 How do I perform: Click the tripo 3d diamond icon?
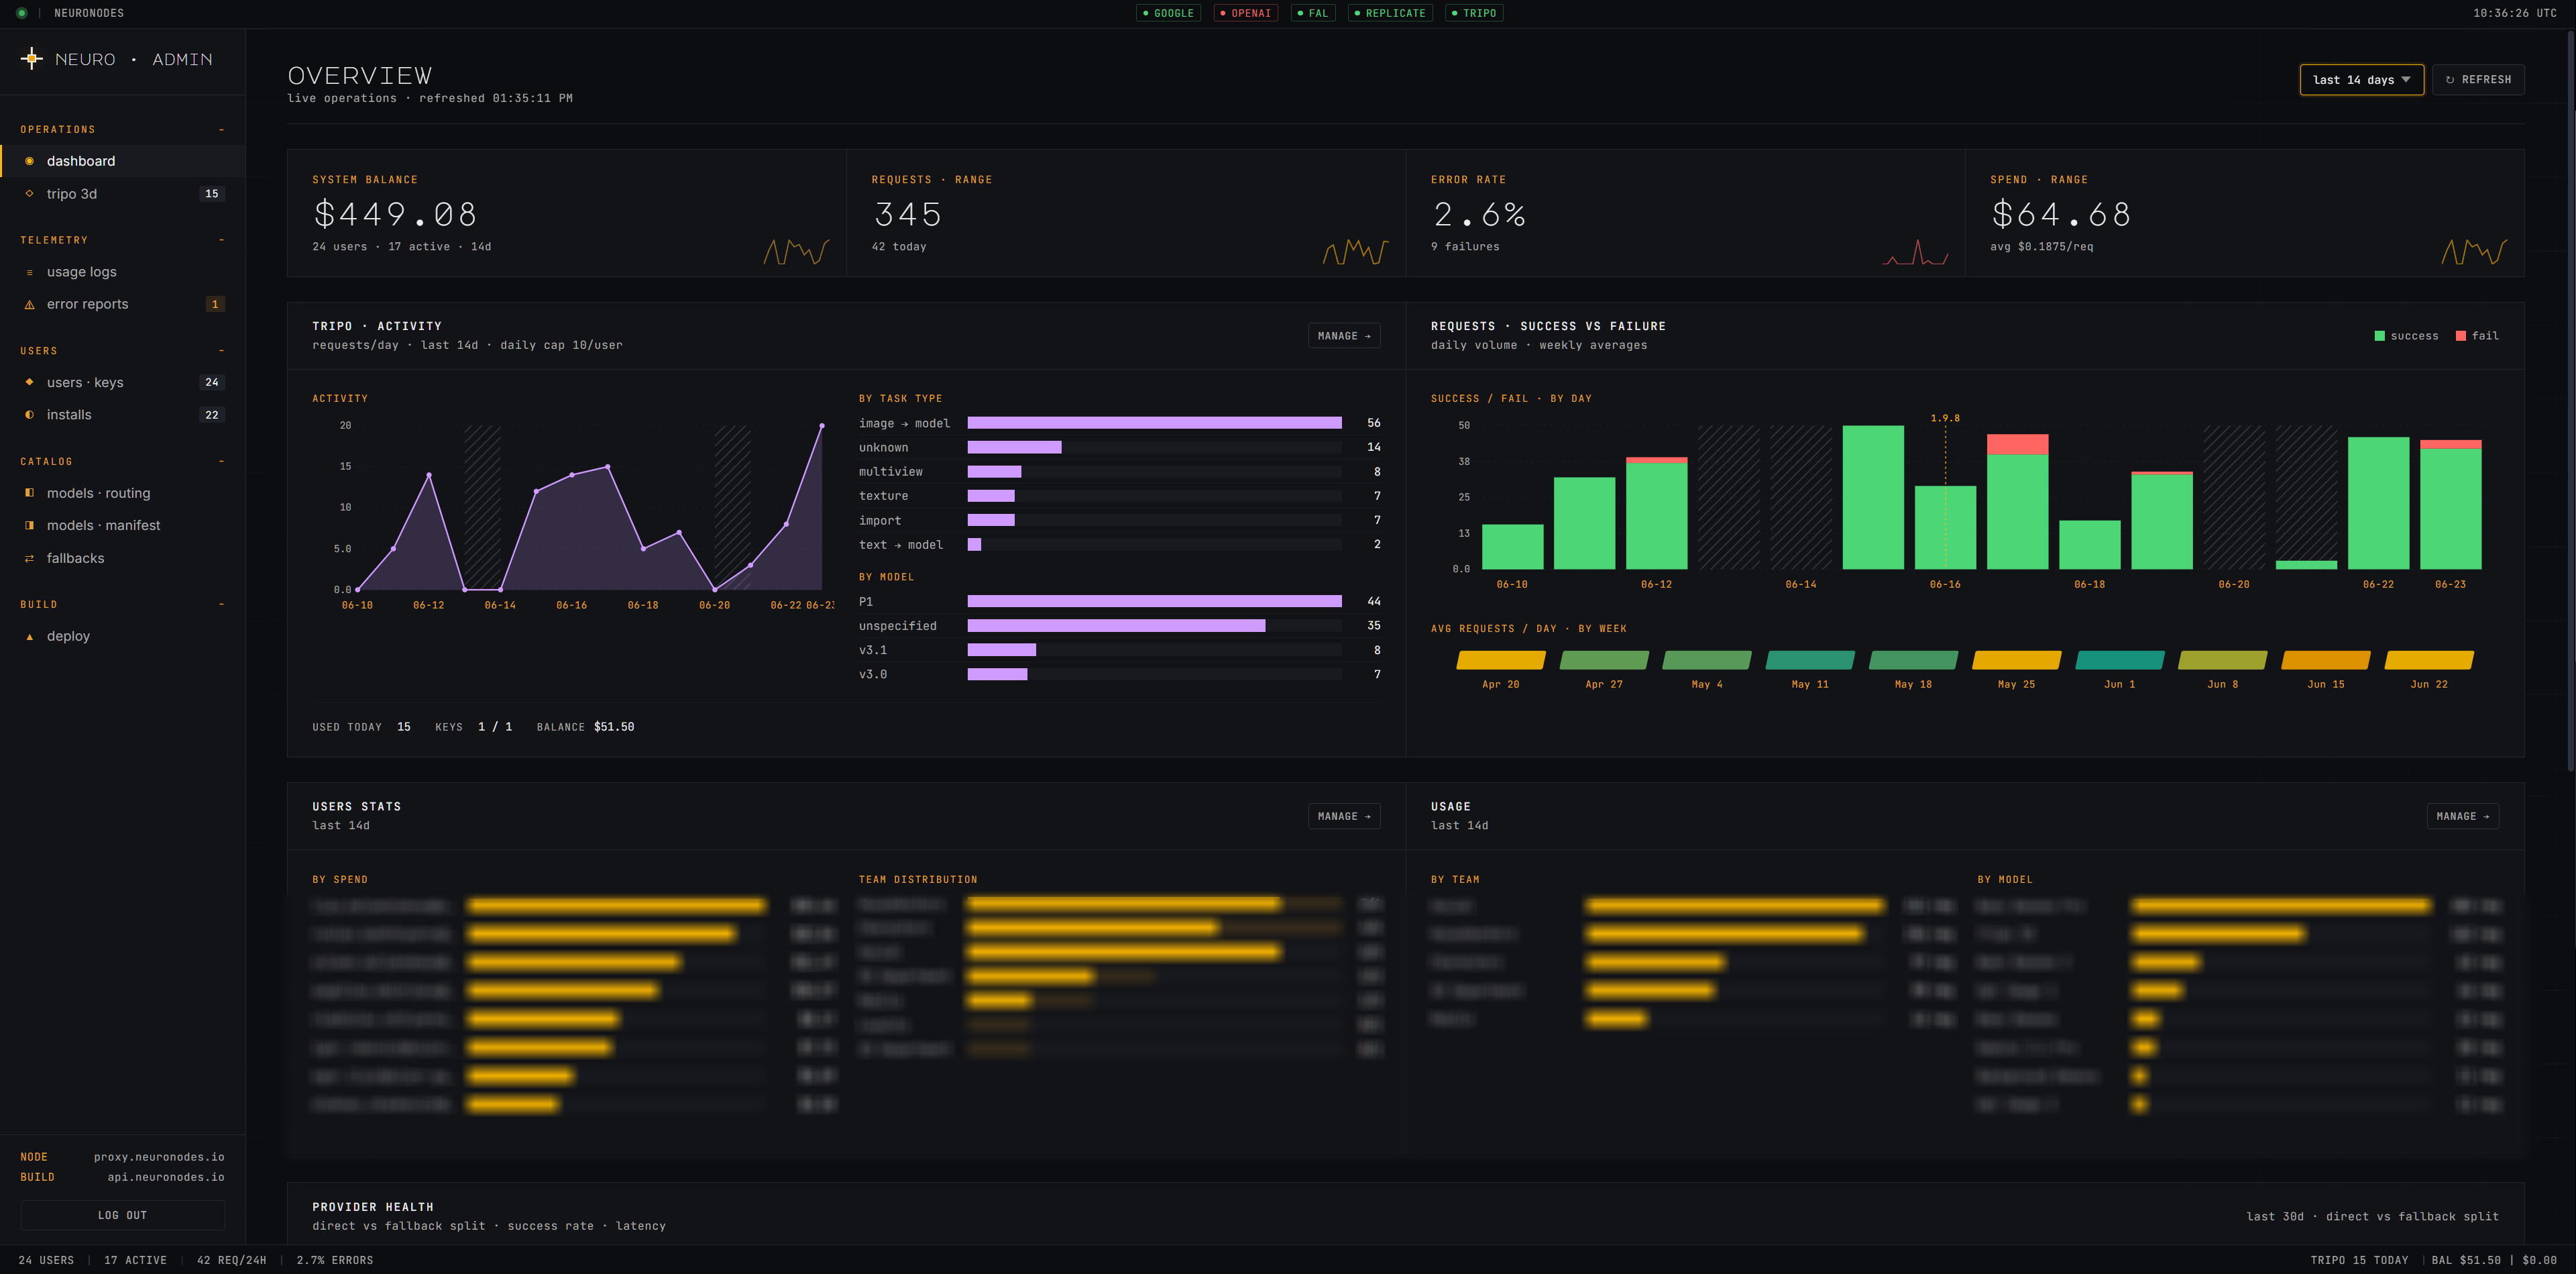[29, 193]
